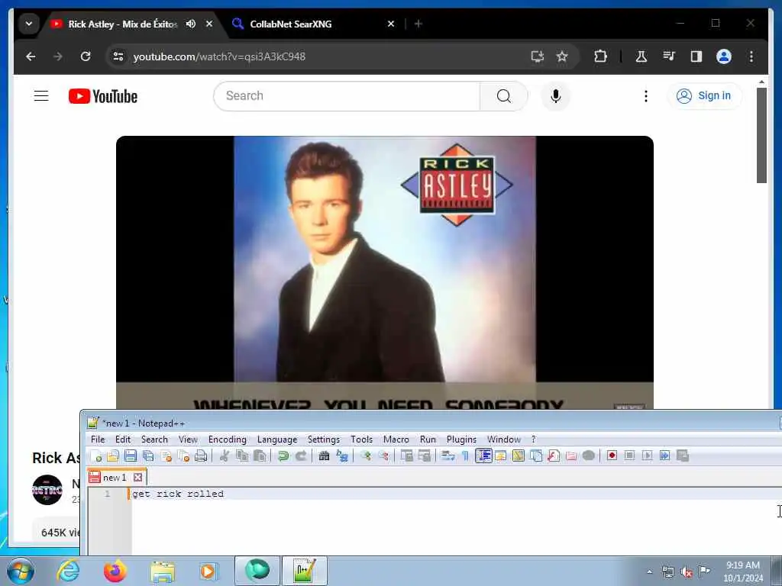Switch to the CollabNet SearXNG browser tab
This screenshot has height=586, width=782.
[x=313, y=24]
